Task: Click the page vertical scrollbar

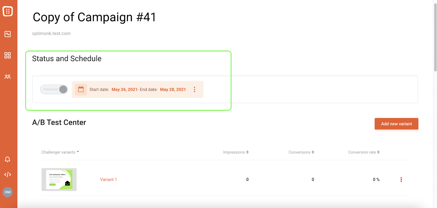Action: tap(435, 38)
